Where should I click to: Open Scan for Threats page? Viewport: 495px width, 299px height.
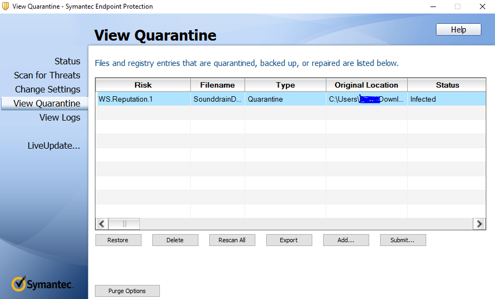[x=47, y=75]
